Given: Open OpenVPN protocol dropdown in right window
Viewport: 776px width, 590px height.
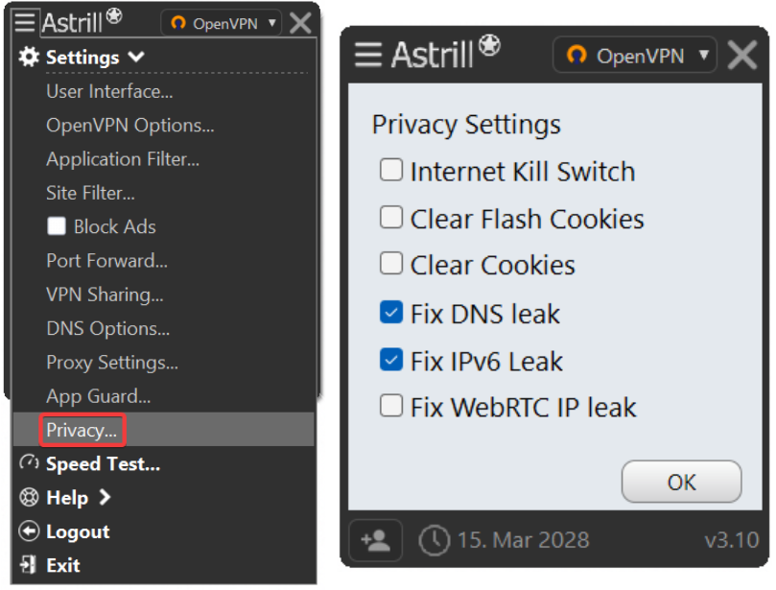Looking at the screenshot, I should tap(634, 55).
